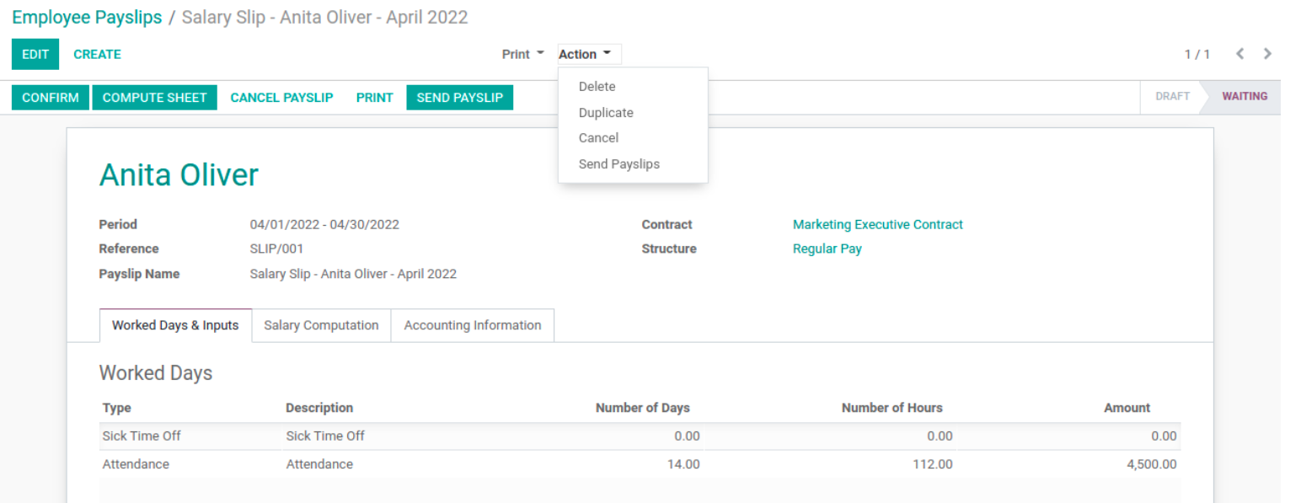Open the Regular Pay structure link
Image resolution: width=1301 pixels, height=503 pixels.
[827, 249]
